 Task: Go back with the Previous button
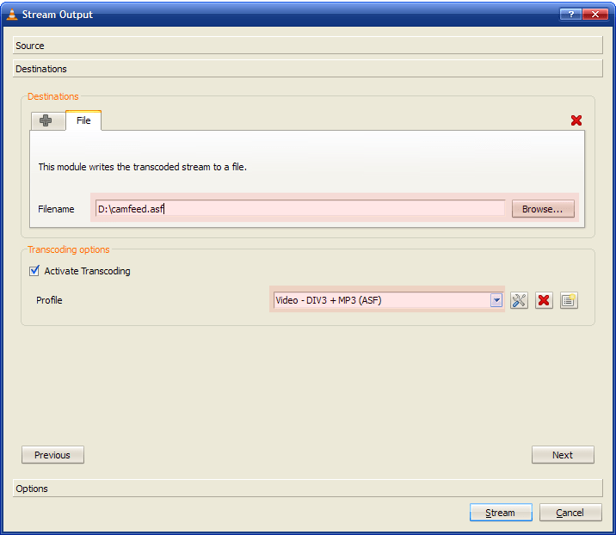pyautogui.click(x=52, y=455)
